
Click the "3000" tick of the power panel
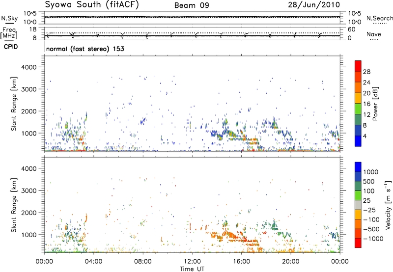coord(29,89)
